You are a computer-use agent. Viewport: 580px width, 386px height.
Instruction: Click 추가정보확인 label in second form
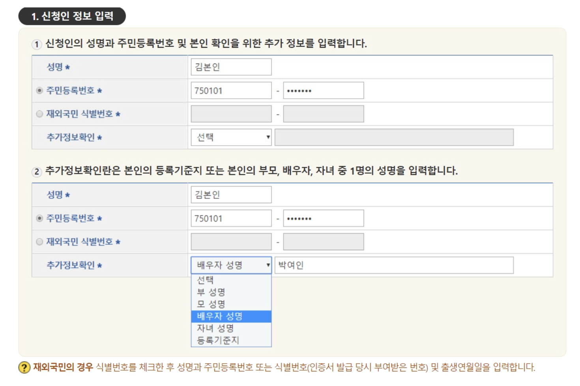[74, 265]
